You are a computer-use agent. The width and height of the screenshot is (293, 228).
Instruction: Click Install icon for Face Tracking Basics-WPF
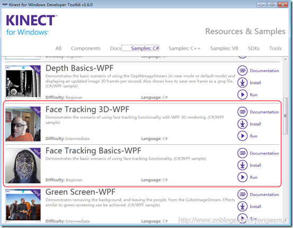coord(242,165)
